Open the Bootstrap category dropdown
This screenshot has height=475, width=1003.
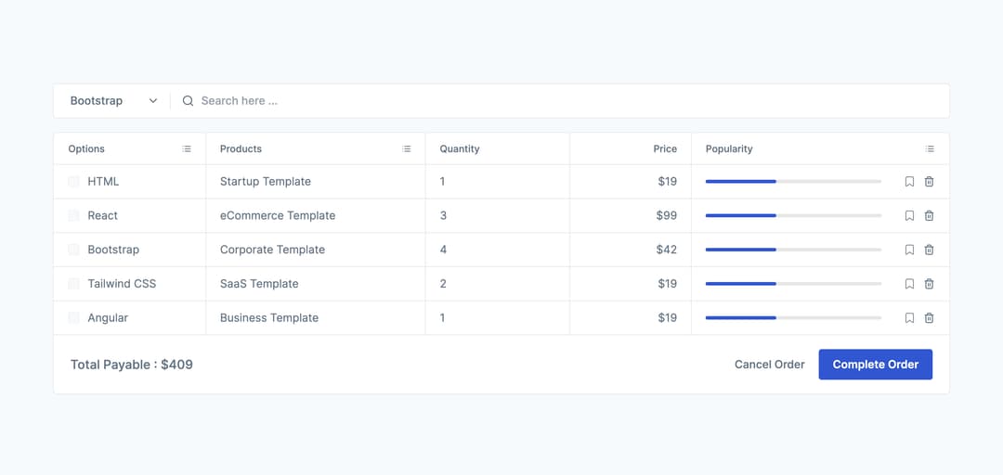click(113, 101)
